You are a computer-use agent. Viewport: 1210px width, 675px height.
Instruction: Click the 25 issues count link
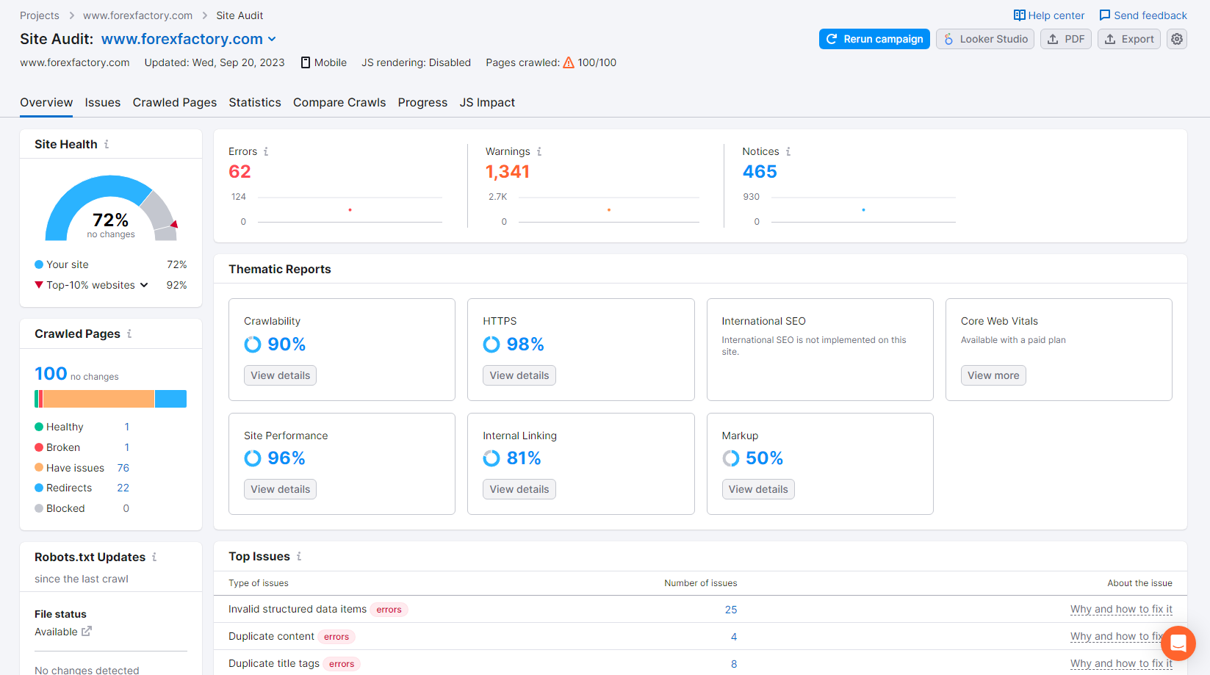pyautogui.click(x=731, y=610)
